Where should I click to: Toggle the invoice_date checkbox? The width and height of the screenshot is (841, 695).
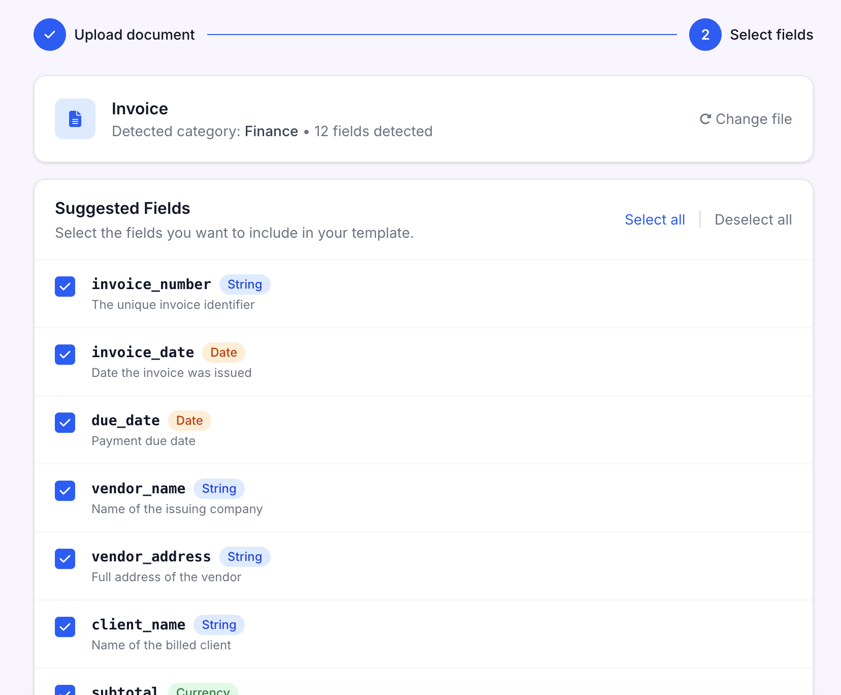coord(65,355)
